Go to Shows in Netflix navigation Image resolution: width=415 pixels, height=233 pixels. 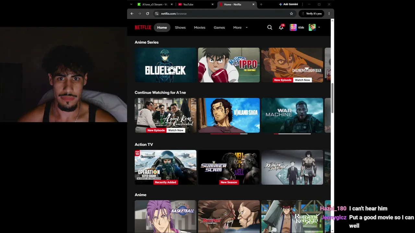point(180,28)
